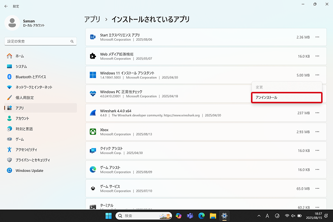Click the アプリ breadcrumb link
This screenshot has width=333, height=222.
coord(92,19)
